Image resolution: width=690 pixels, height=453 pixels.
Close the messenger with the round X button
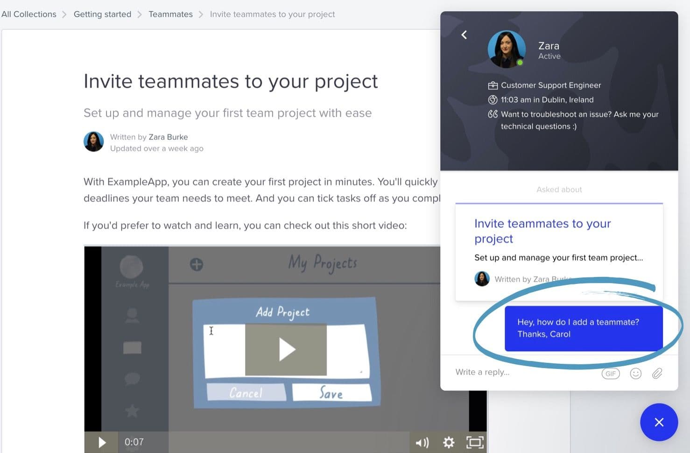click(659, 422)
